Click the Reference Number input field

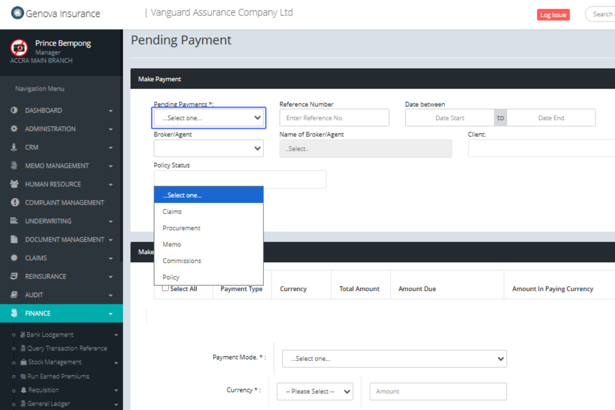point(334,118)
